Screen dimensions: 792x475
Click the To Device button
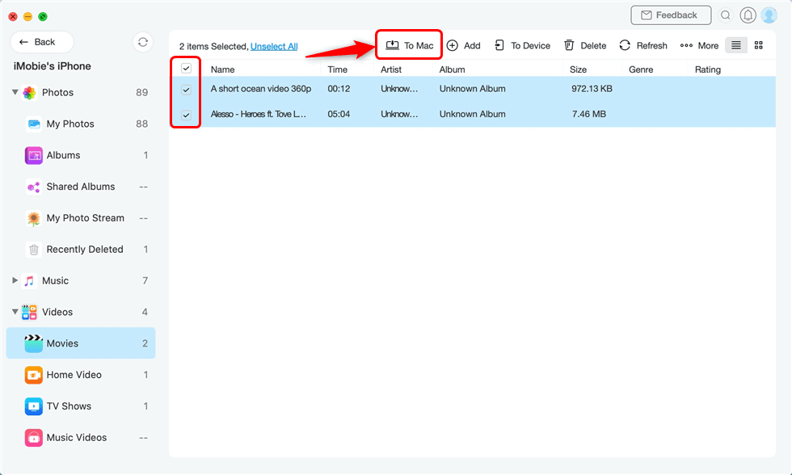pyautogui.click(x=522, y=45)
